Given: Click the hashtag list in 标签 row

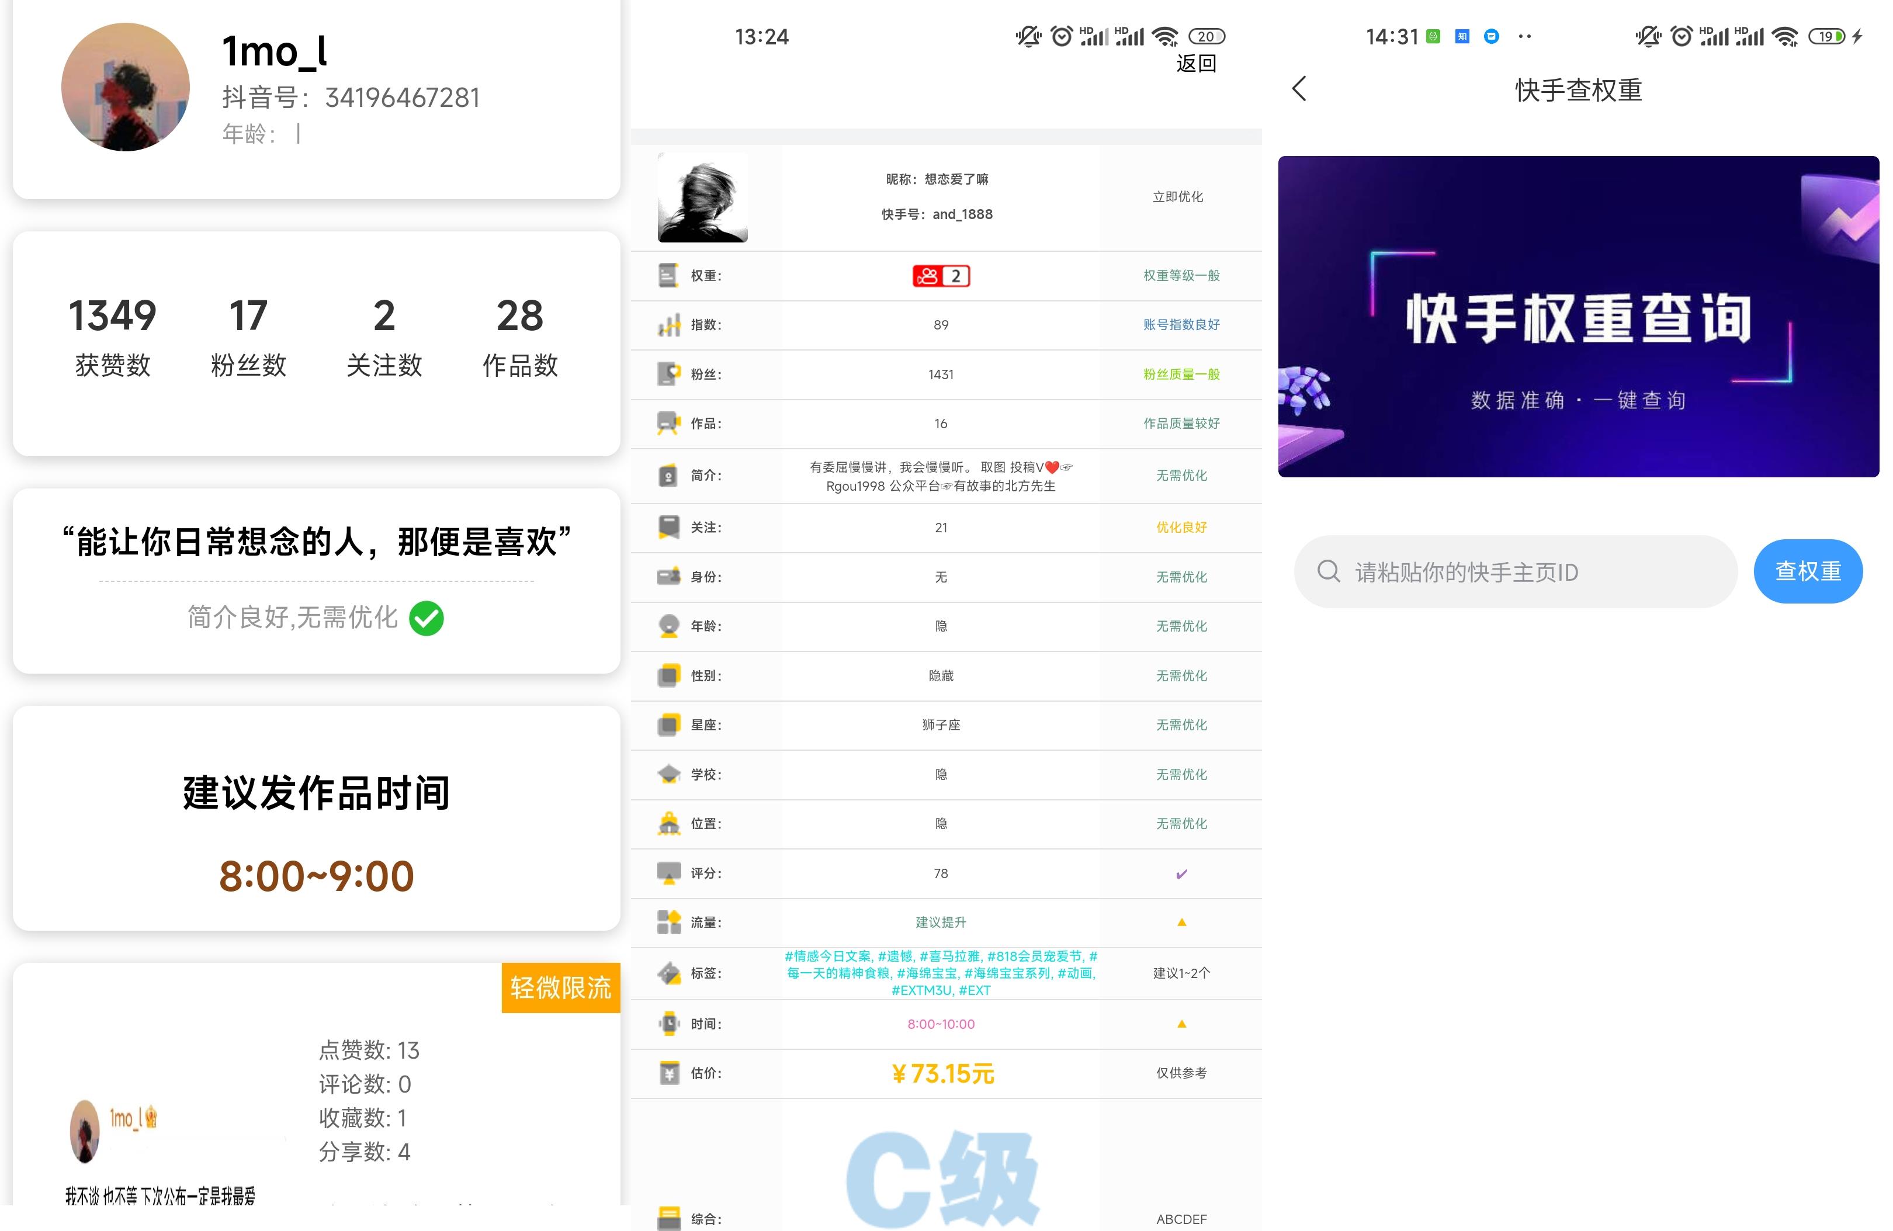Looking at the screenshot, I should tap(941, 973).
